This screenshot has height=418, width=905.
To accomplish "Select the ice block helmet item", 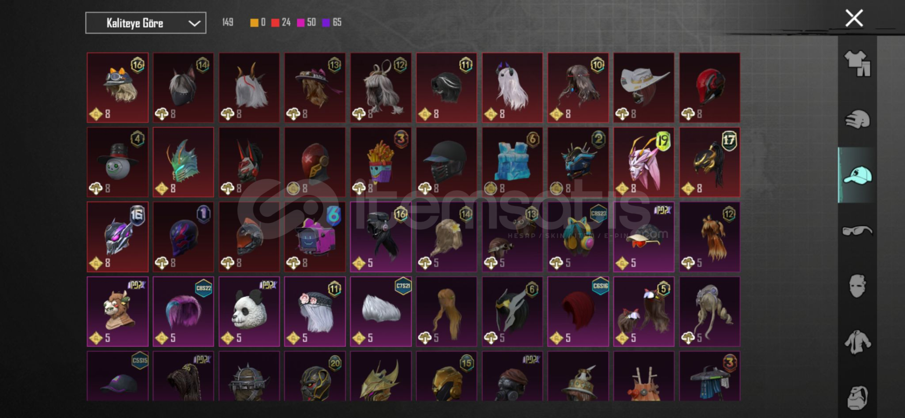I will point(512,162).
